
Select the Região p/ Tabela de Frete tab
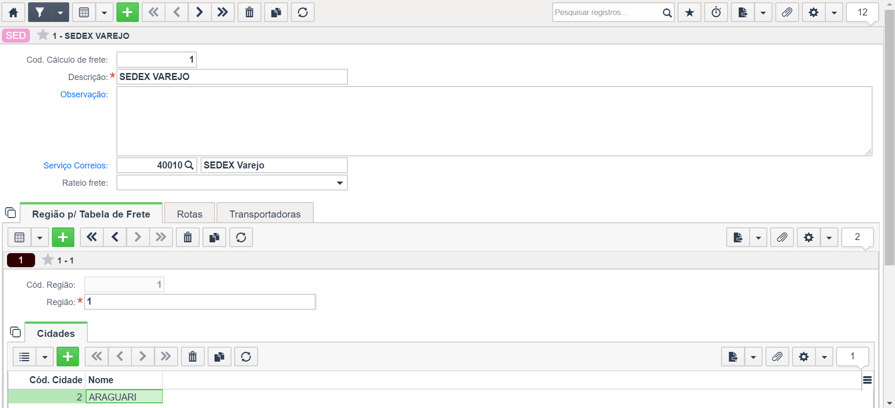tap(91, 214)
